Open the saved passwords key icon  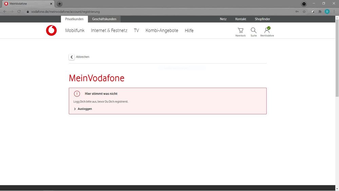coord(297,12)
